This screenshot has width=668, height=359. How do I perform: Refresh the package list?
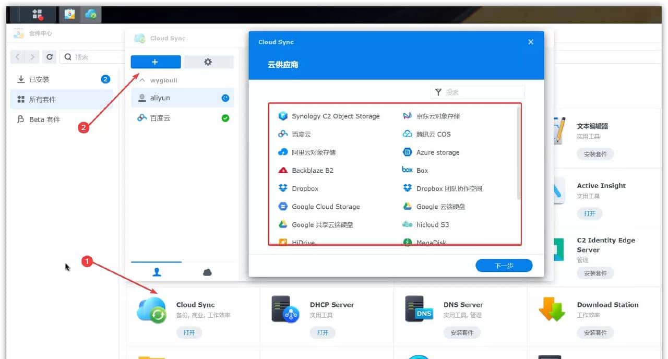[49, 57]
